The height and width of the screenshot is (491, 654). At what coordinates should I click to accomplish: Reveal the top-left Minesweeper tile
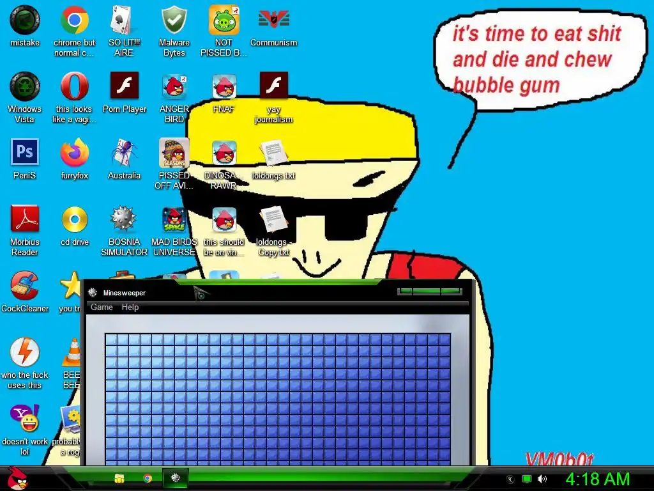pyautogui.click(x=111, y=339)
